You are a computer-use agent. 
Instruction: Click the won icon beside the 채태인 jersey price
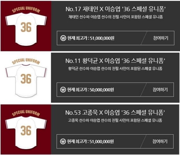63,38
